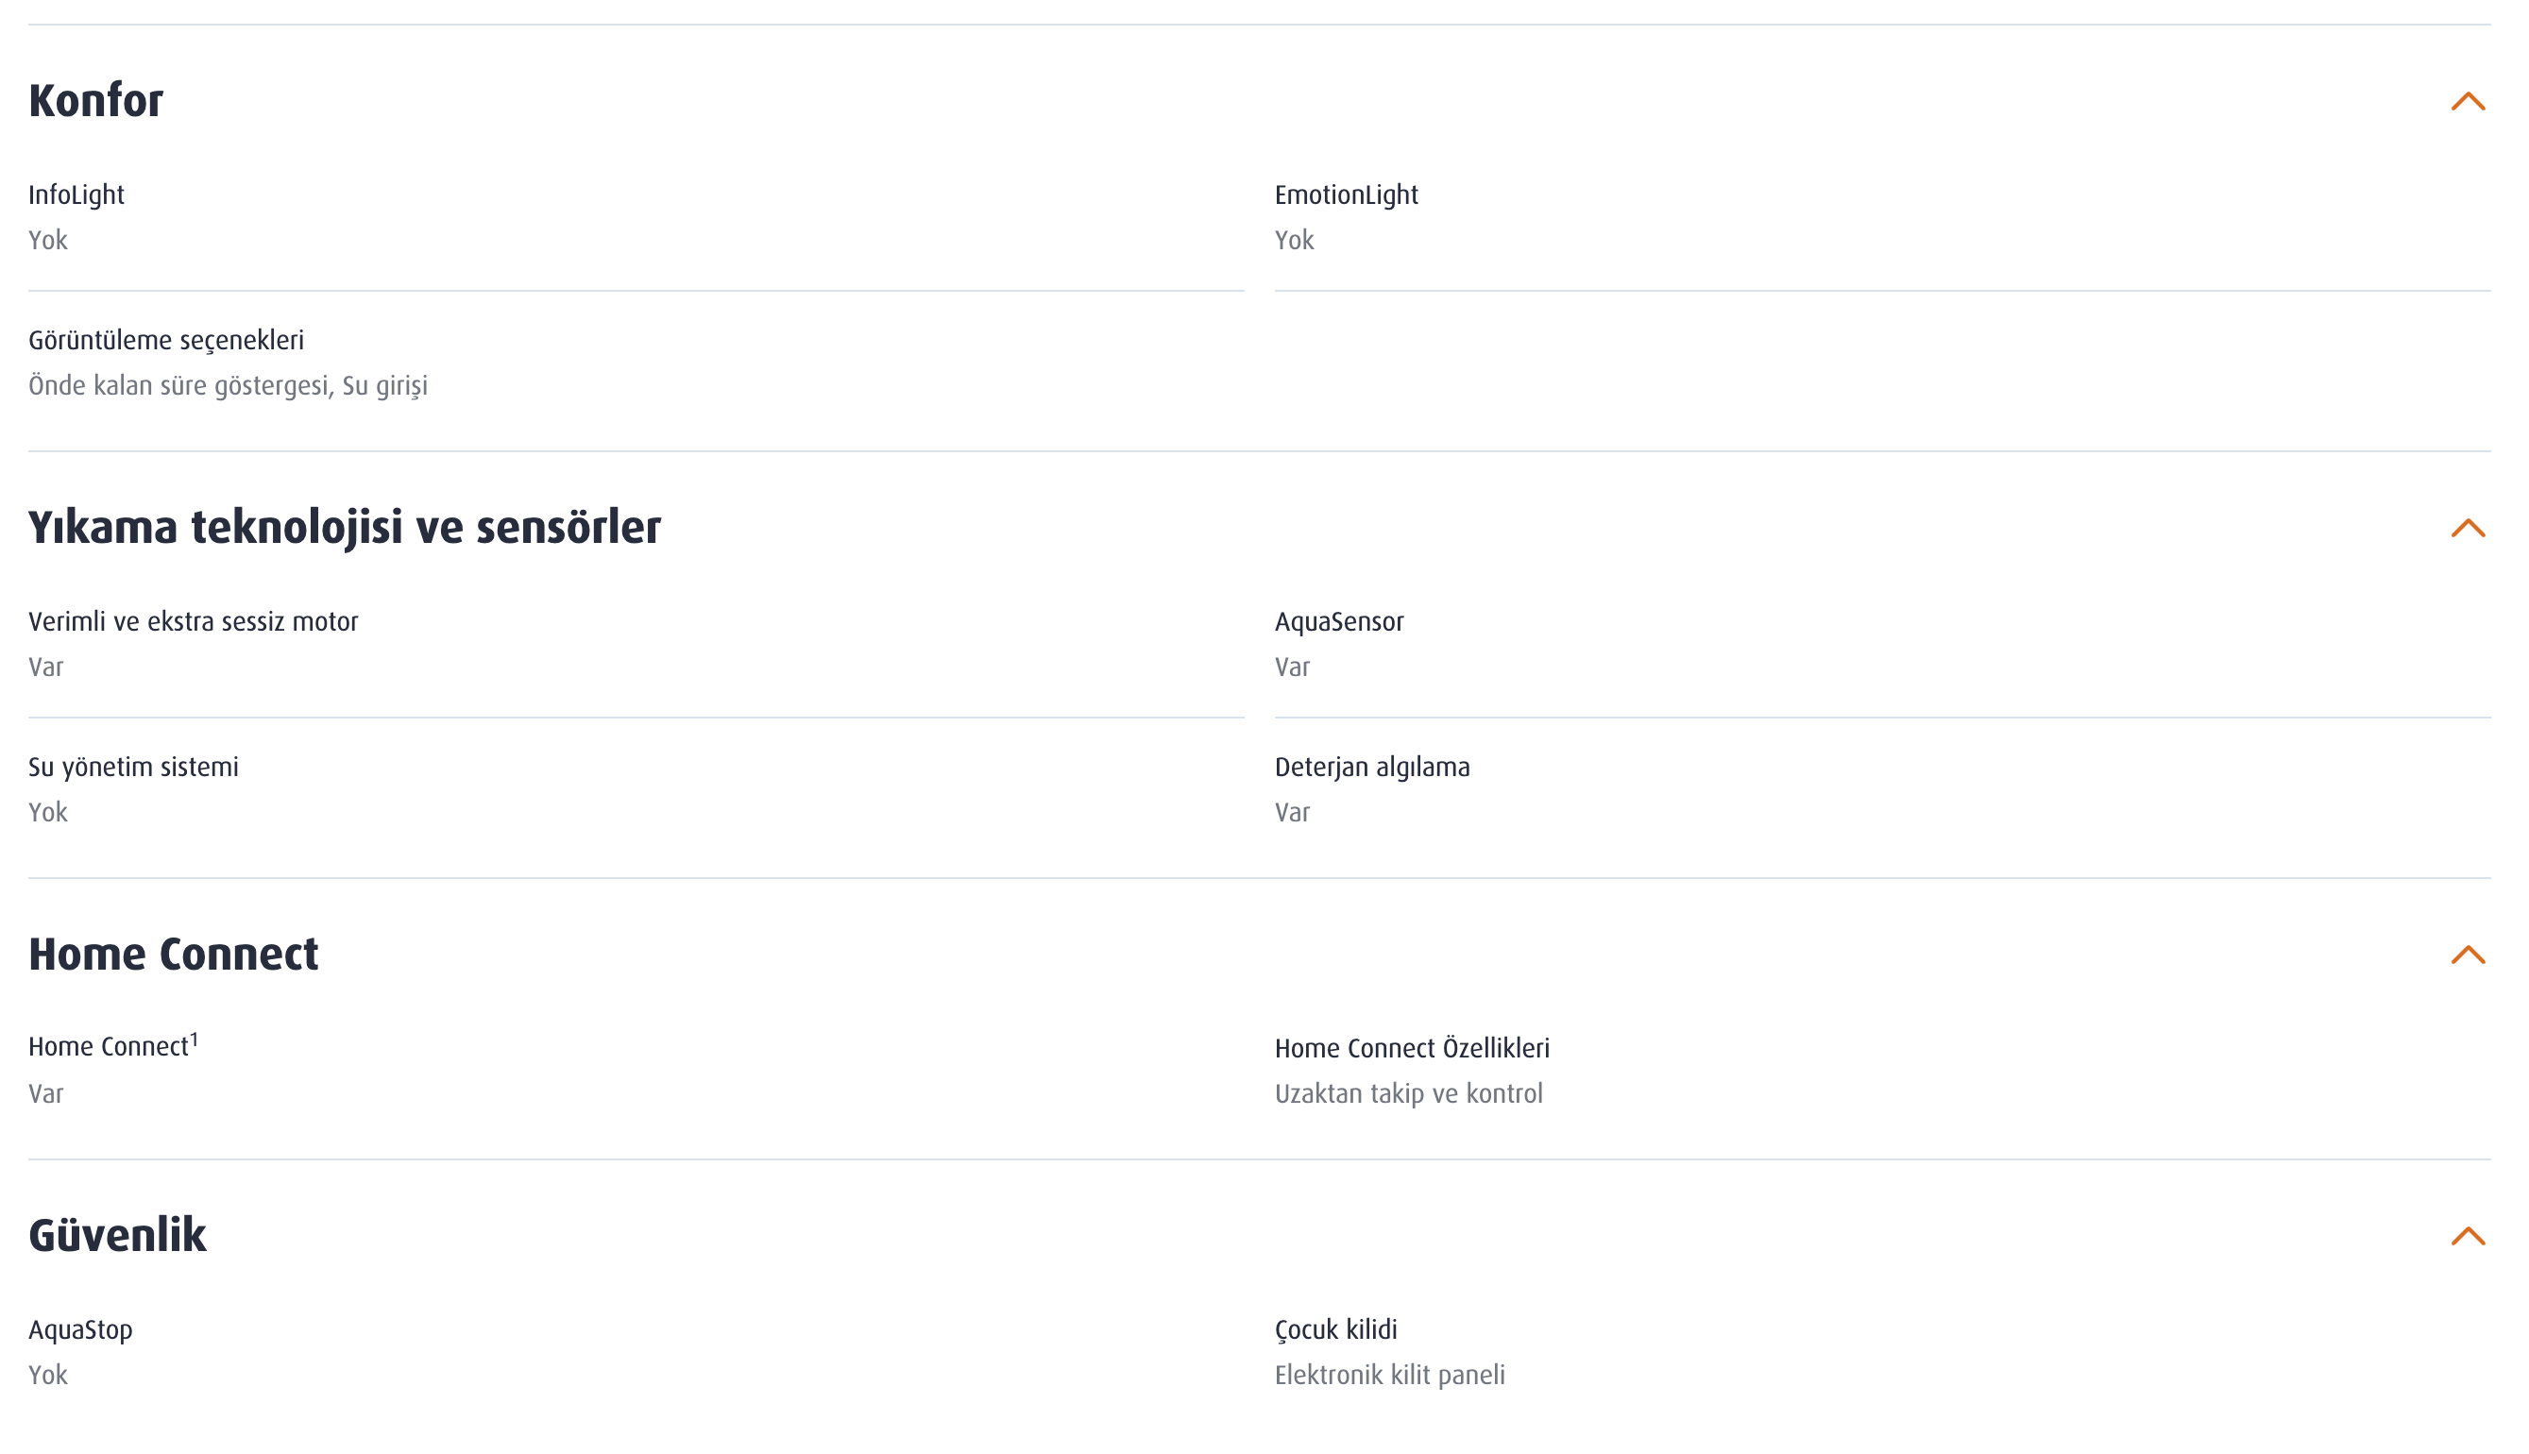Collapse the Home Connect section arrow
This screenshot has height=1454, width=2529.
pos(2467,955)
